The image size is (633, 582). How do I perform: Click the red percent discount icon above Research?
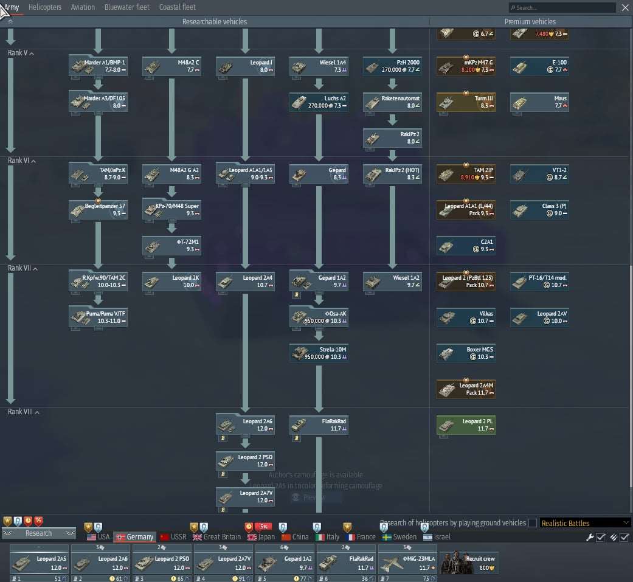pyautogui.click(x=38, y=521)
